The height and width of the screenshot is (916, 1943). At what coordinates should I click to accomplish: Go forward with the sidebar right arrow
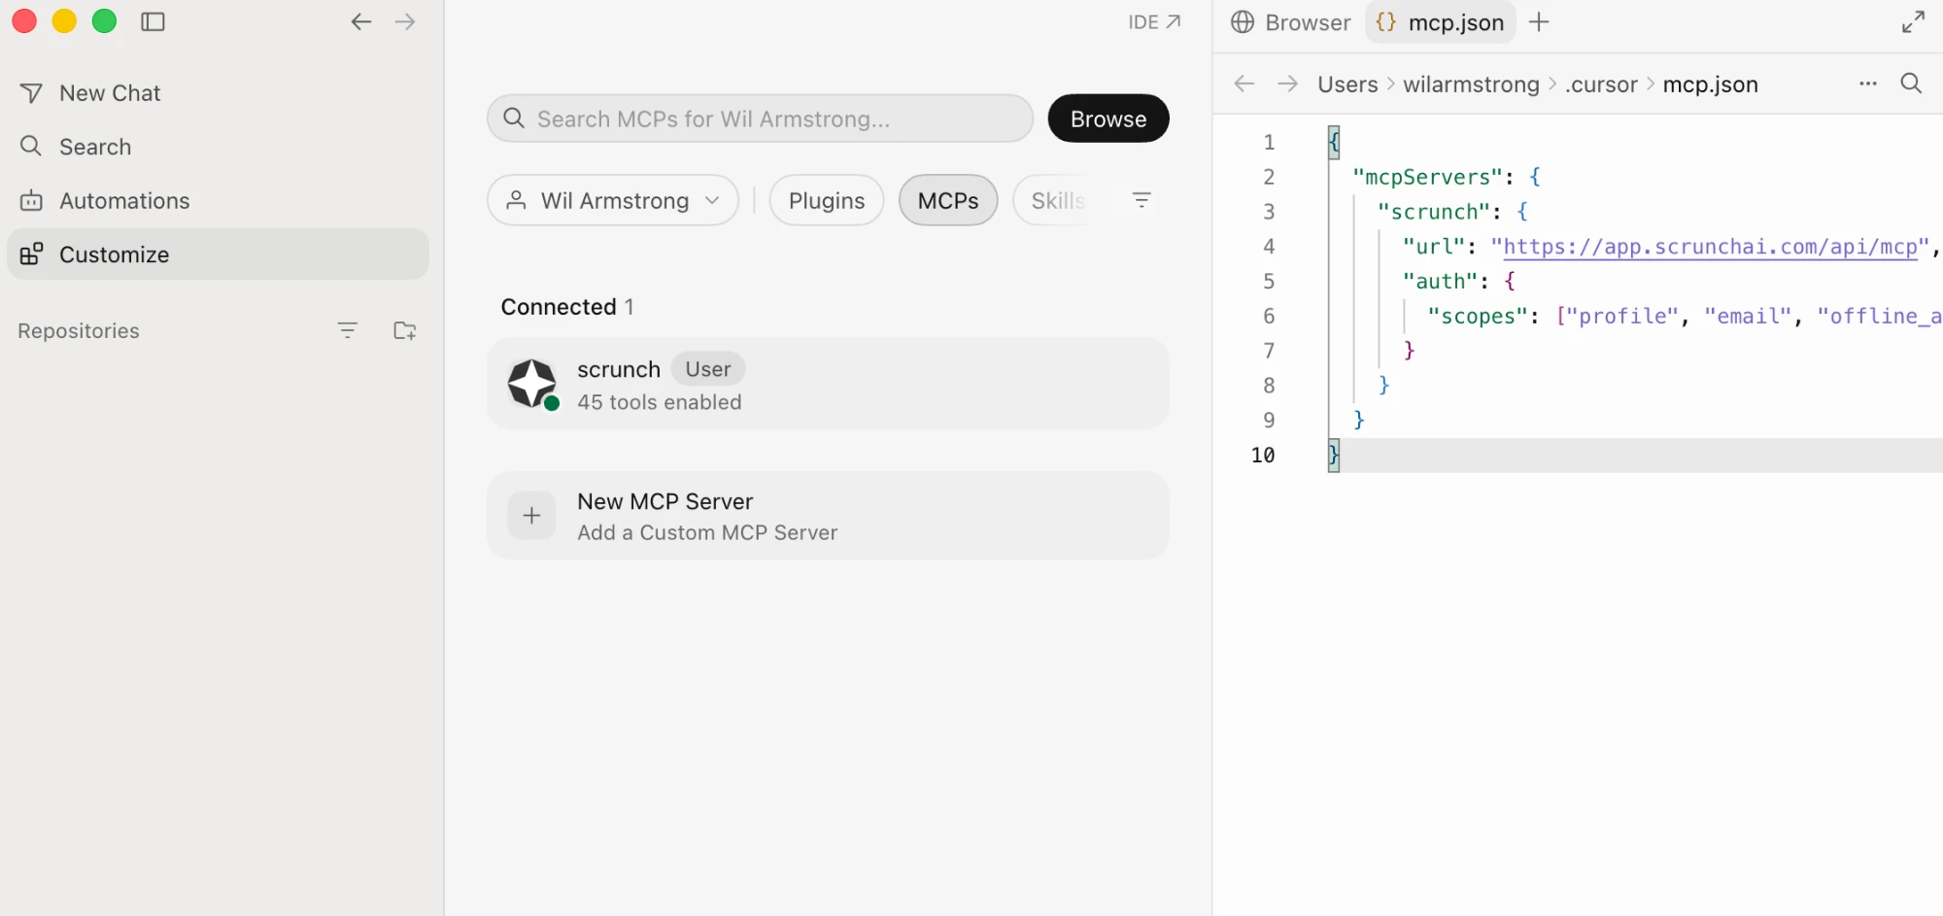[x=405, y=21]
